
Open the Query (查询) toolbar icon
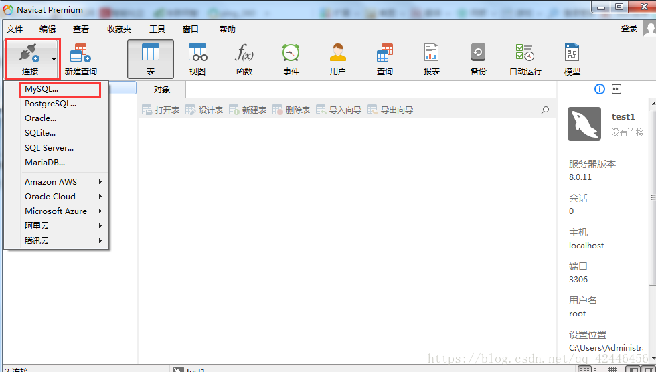384,53
